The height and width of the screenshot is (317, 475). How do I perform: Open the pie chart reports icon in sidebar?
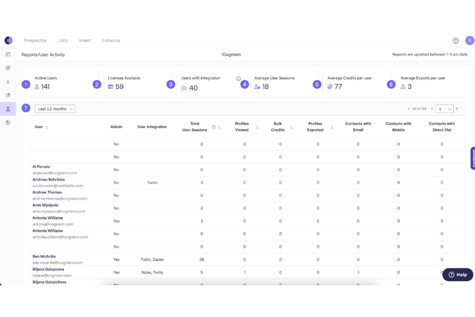pyautogui.click(x=8, y=95)
